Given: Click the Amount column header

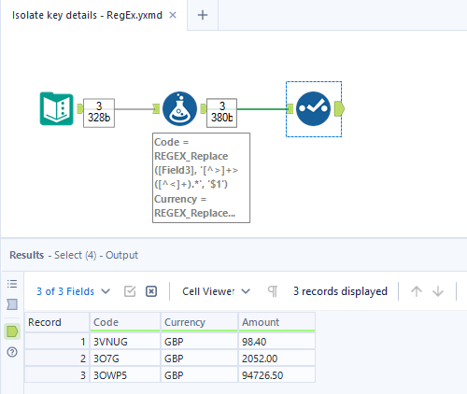Looking at the screenshot, I should point(276,322).
